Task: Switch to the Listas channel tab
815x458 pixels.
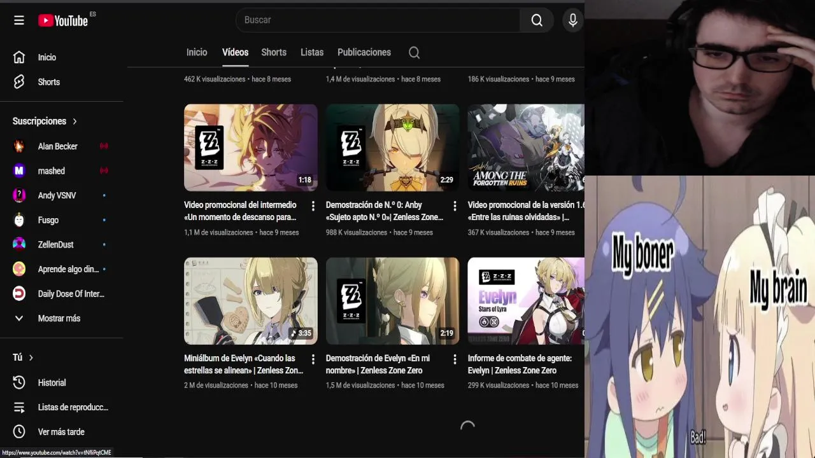Action: pyautogui.click(x=312, y=52)
